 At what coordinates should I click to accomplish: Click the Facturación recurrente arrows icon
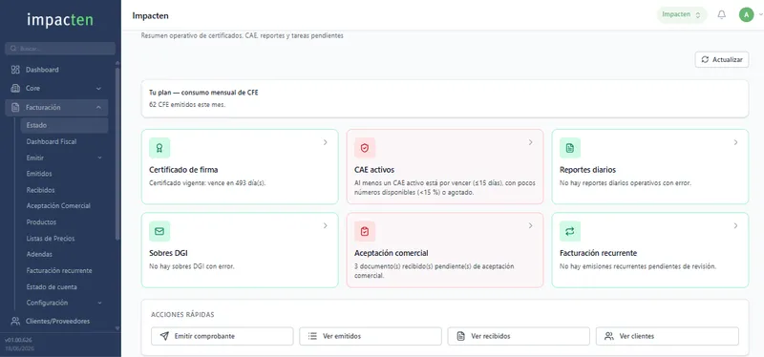[x=570, y=231]
